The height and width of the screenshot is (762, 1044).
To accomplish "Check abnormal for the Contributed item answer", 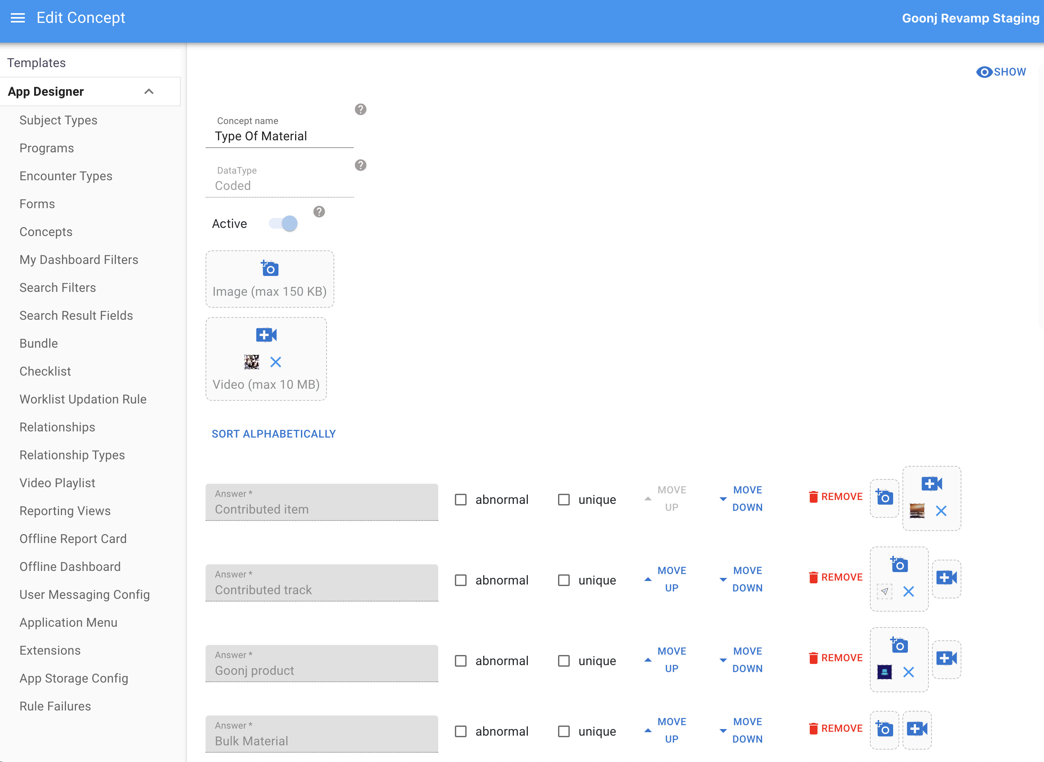I will (x=460, y=499).
